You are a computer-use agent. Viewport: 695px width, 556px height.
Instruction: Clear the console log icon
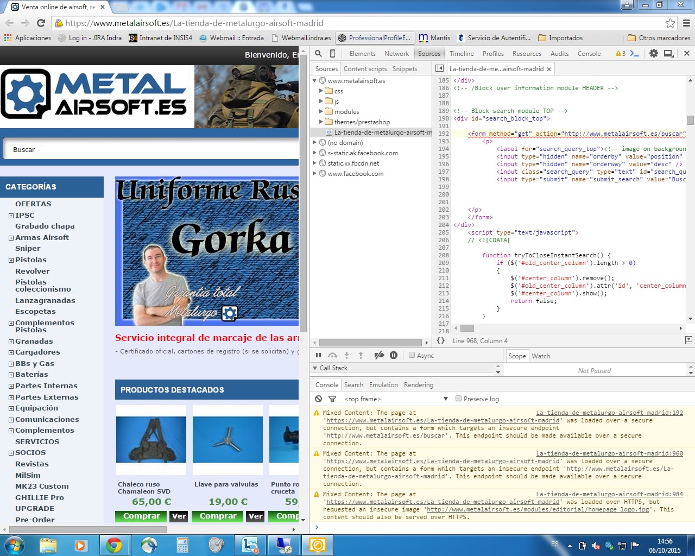[319, 399]
